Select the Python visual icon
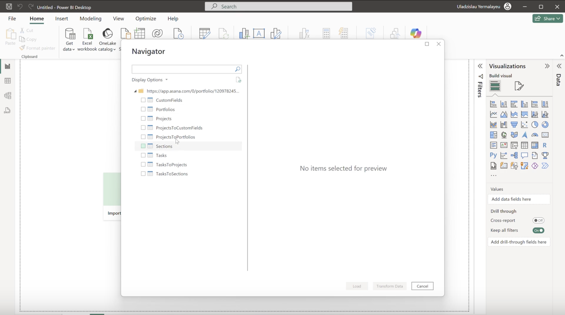This screenshot has width=565, height=315. point(493,155)
